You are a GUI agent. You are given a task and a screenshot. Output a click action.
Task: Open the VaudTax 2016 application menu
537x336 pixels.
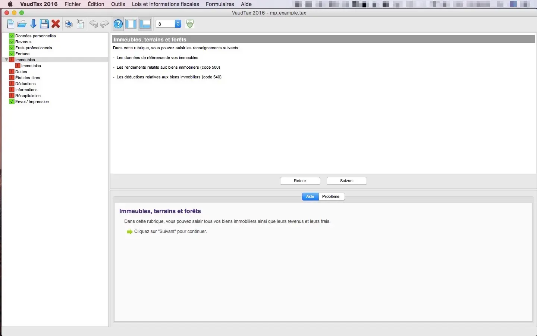39,4
